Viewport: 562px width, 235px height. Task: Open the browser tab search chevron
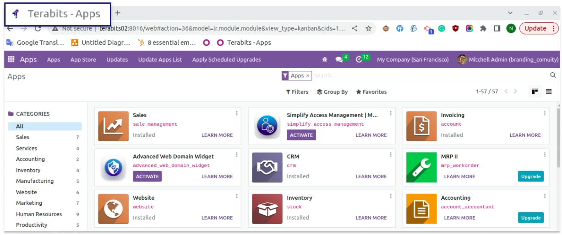[x=511, y=13]
